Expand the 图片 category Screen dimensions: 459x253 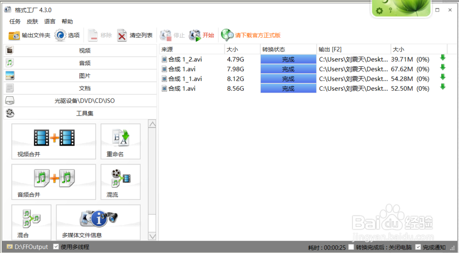tap(80, 76)
